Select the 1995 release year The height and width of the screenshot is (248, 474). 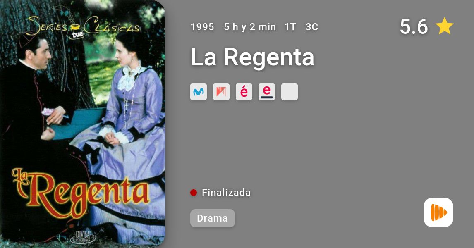(x=202, y=27)
